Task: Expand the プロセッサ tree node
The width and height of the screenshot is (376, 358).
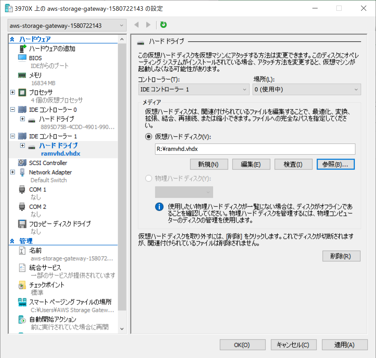Action: [x=13, y=92]
